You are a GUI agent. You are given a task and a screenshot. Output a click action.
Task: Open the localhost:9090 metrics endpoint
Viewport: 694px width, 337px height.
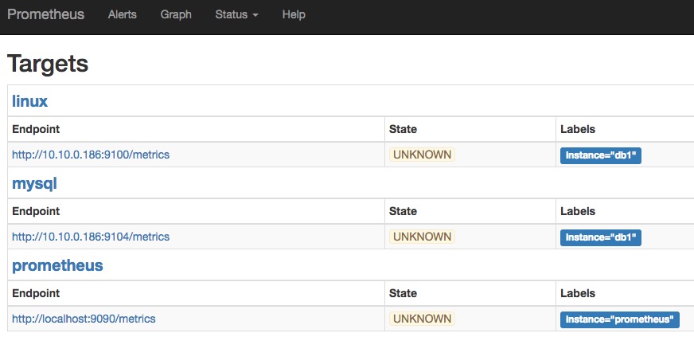[x=84, y=319]
